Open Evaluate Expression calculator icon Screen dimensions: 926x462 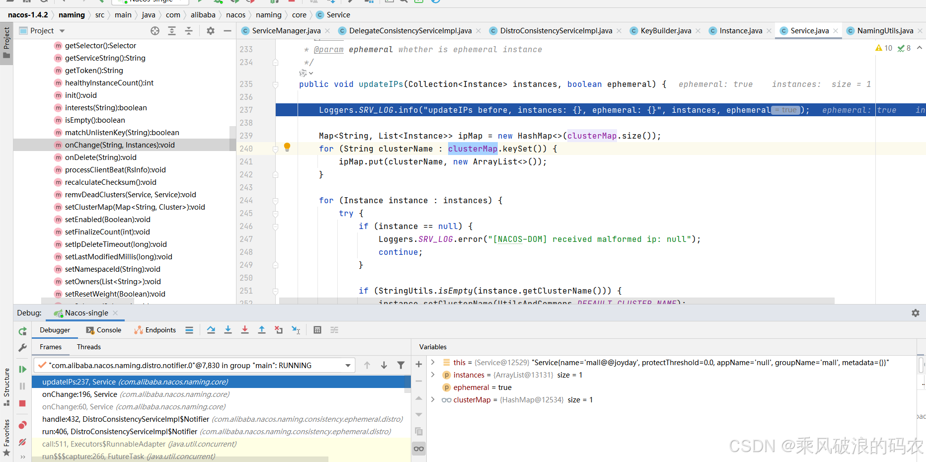[x=317, y=330]
